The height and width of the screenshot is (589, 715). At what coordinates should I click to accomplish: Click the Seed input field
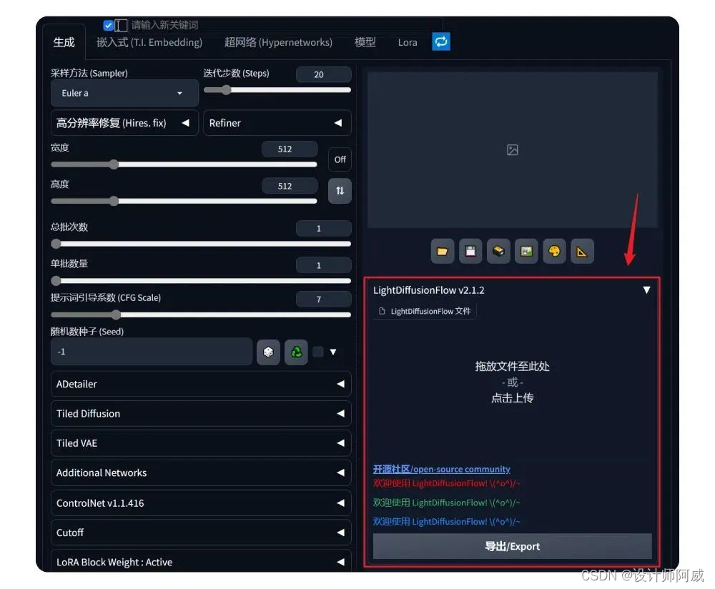[152, 352]
